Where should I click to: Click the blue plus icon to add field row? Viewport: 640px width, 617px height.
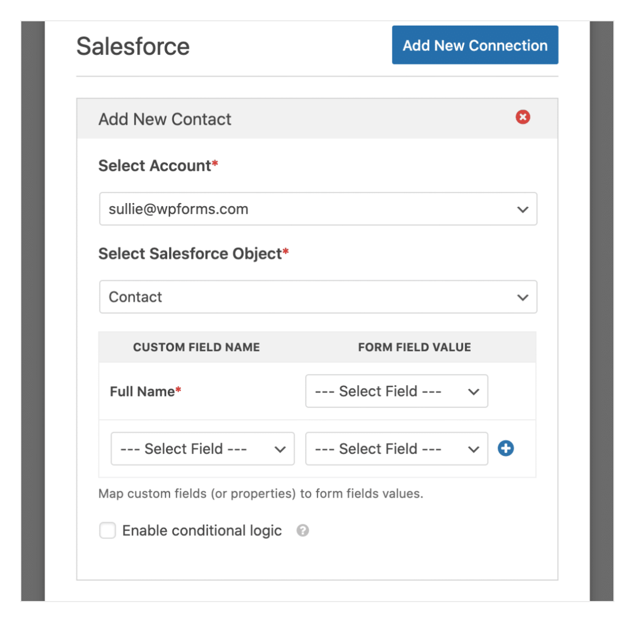click(x=505, y=449)
